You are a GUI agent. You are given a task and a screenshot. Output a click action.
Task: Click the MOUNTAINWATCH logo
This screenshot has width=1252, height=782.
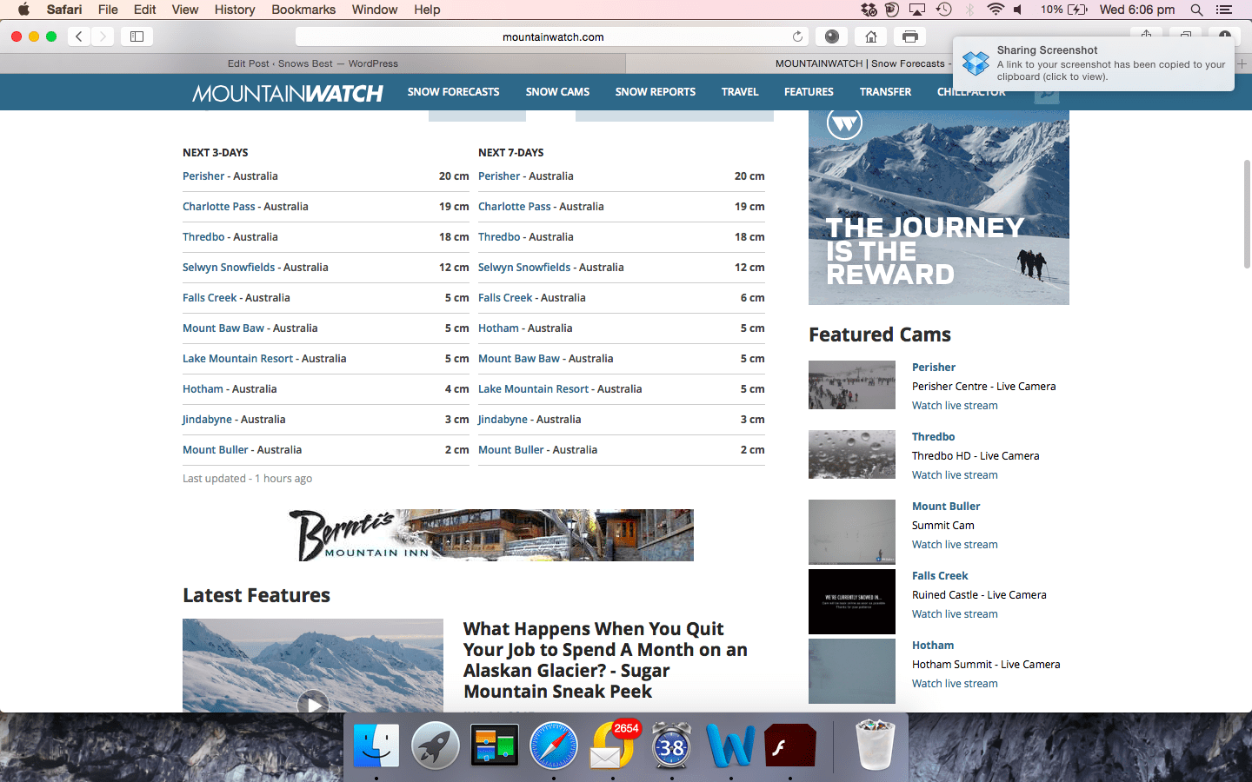pyautogui.click(x=288, y=93)
